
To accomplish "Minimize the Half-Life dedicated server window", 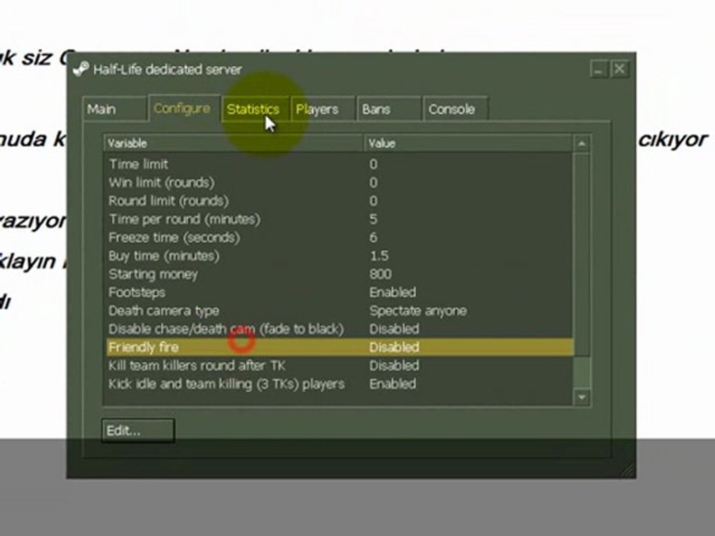I will coord(599,69).
